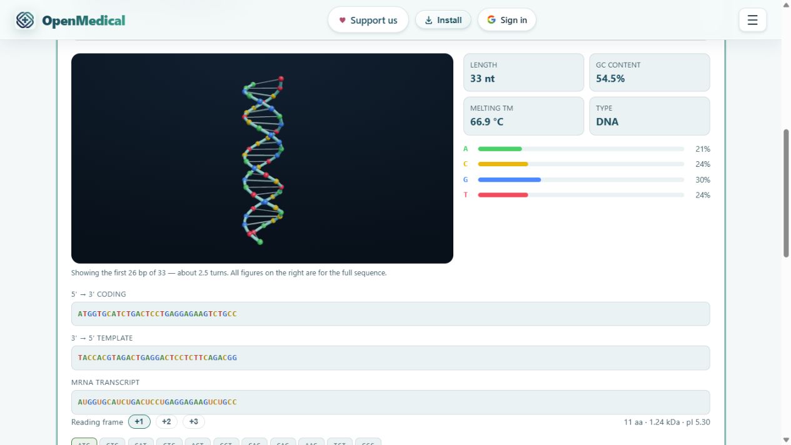Click the '30%' guanine value
791x445 pixels.
click(x=703, y=180)
